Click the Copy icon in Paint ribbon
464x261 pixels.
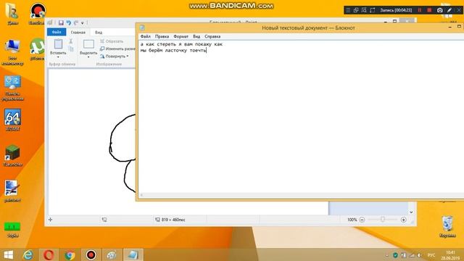coord(71,49)
